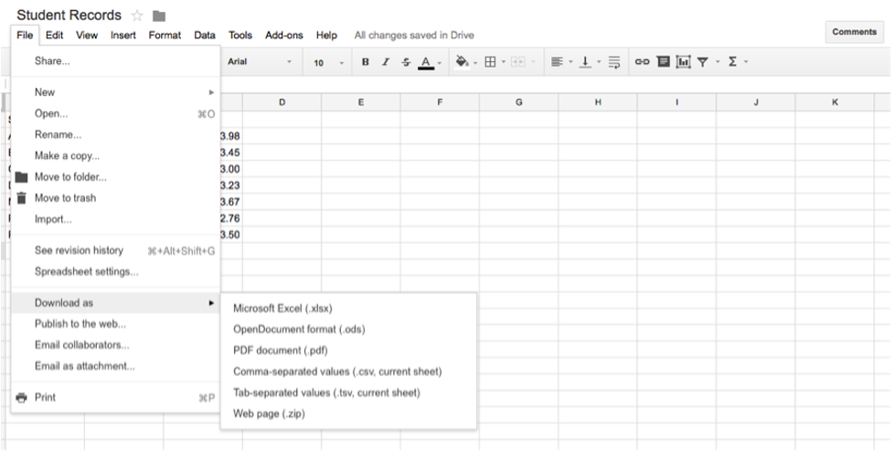Insert a comment from toolbar

pos(663,61)
